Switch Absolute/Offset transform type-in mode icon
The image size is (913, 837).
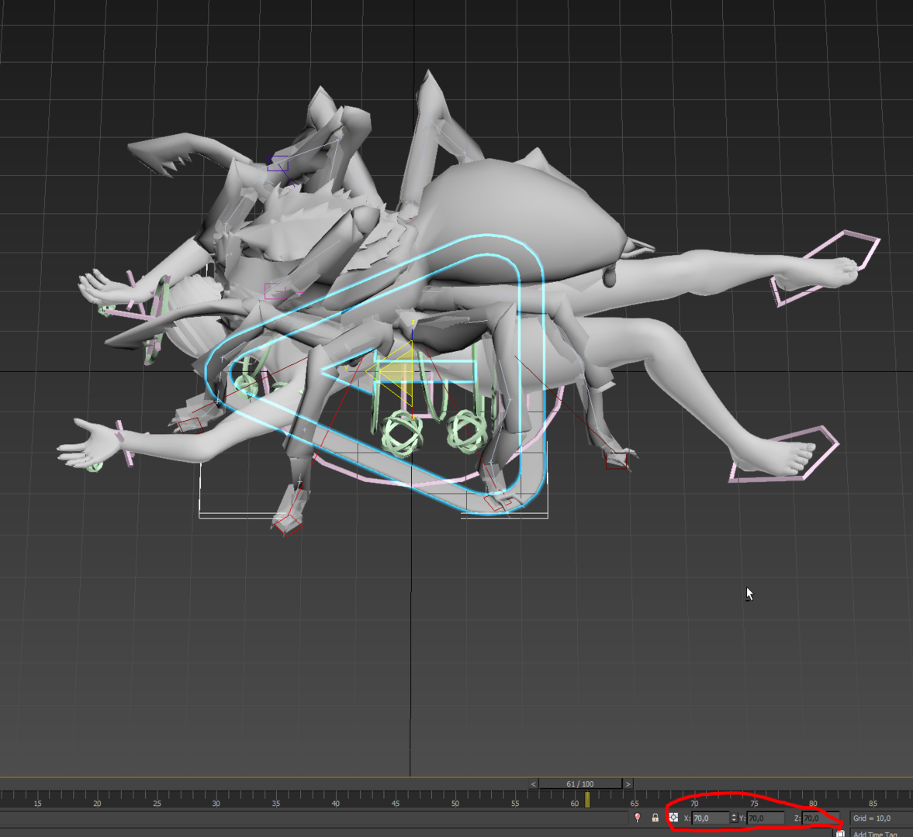coord(673,817)
